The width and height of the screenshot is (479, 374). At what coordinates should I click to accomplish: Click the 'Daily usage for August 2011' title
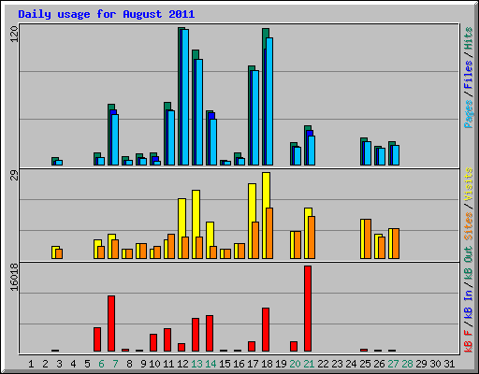point(107,14)
